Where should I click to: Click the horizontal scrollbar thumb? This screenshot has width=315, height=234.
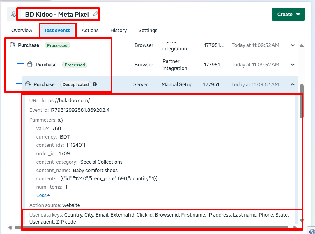pyautogui.click(x=151, y=227)
